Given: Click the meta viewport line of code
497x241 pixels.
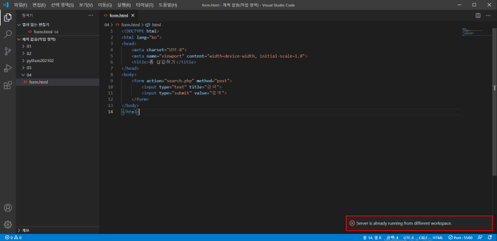Looking at the screenshot, I should 220,56.
